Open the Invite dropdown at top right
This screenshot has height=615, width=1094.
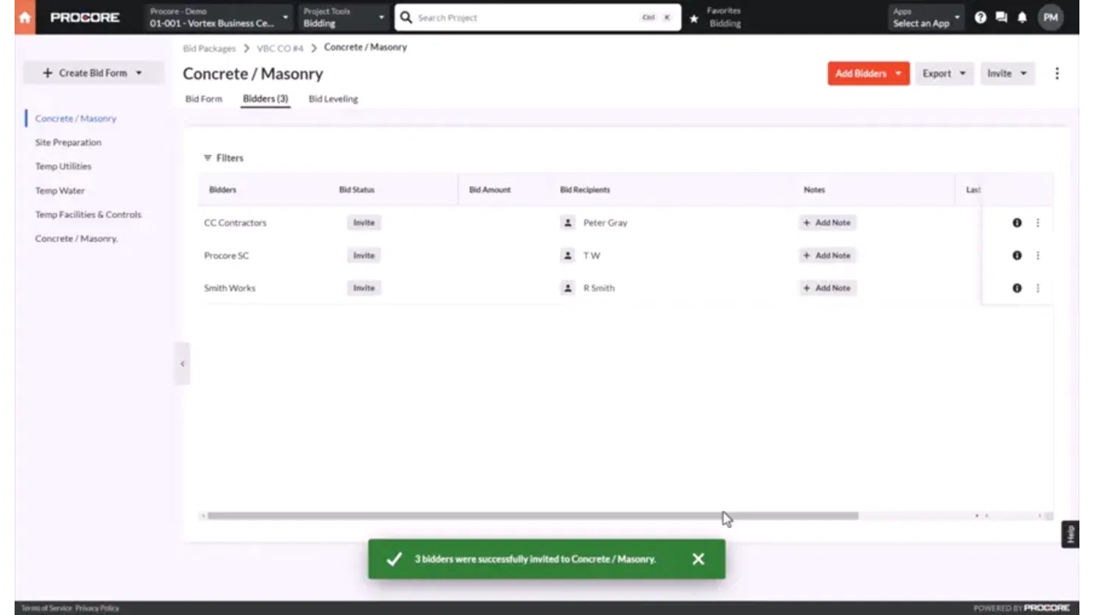(x=1006, y=73)
